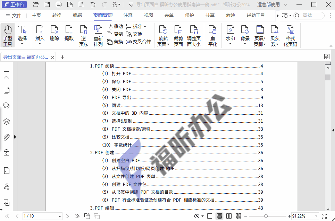Viewport: 335px width, 221px height.
Task: Open the layers panel in sidebar
Action: 6,122
